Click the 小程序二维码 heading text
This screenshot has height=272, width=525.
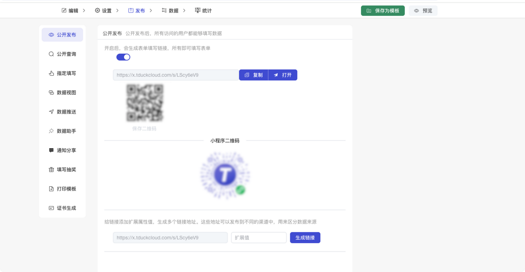[225, 141]
